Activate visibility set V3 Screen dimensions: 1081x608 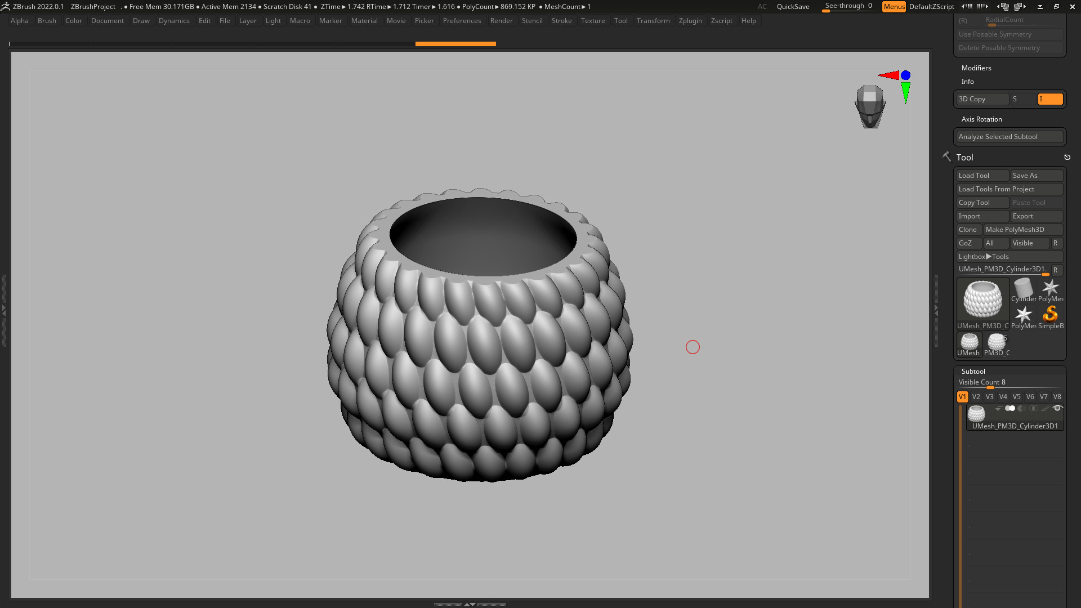point(990,397)
